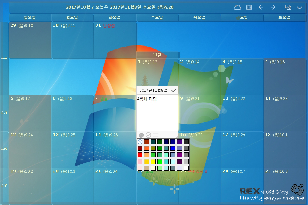Select the magenta purple swatch in third row
The height and width of the screenshot is (205, 308).
click(179, 155)
